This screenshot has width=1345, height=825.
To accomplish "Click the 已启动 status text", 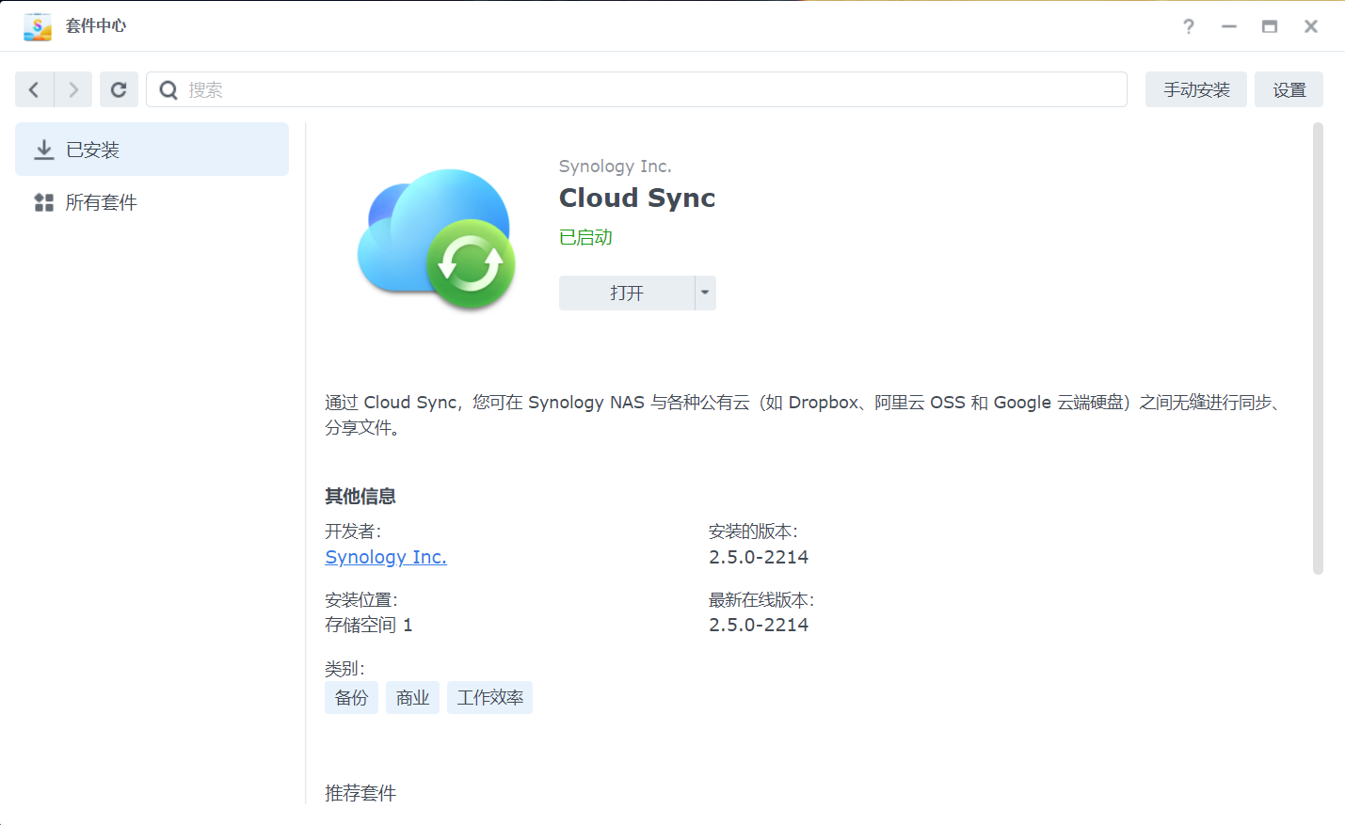I will 585,237.
